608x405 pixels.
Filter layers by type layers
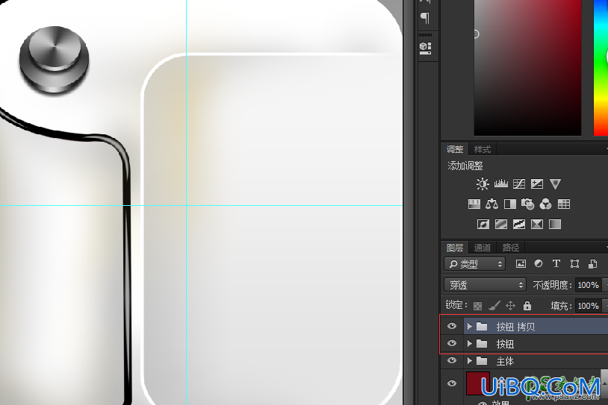pos(556,264)
